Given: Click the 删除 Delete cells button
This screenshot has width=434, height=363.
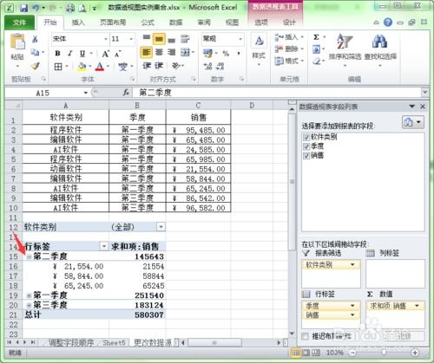Looking at the screenshot, I should coord(289,49).
